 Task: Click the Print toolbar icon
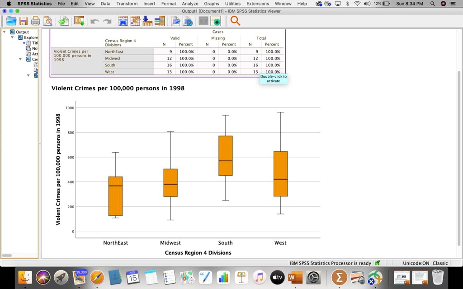point(36,21)
